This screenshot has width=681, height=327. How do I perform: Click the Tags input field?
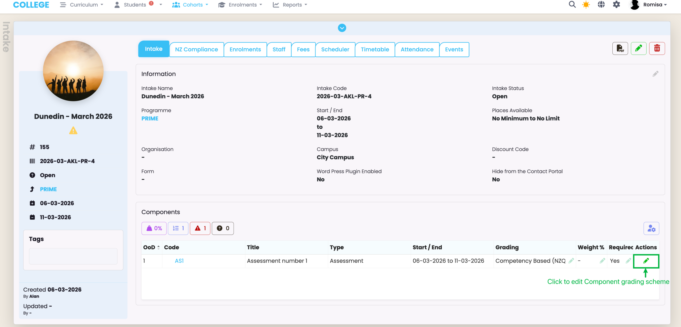(x=73, y=256)
